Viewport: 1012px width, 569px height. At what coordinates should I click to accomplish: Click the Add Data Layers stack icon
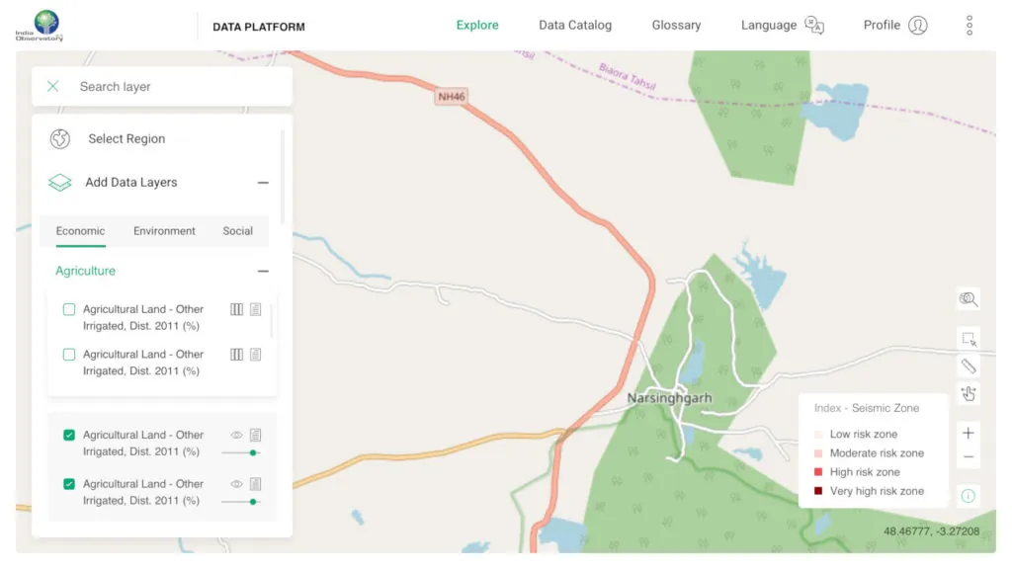60,183
